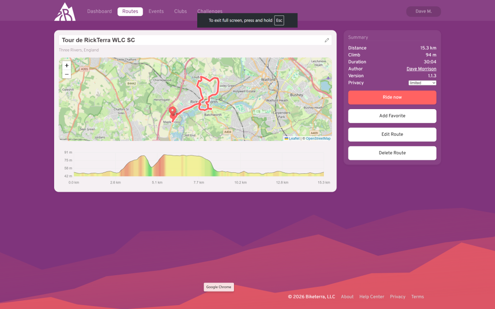Open the Dave M. user menu
The width and height of the screenshot is (495, 309).
pos(423,11)
